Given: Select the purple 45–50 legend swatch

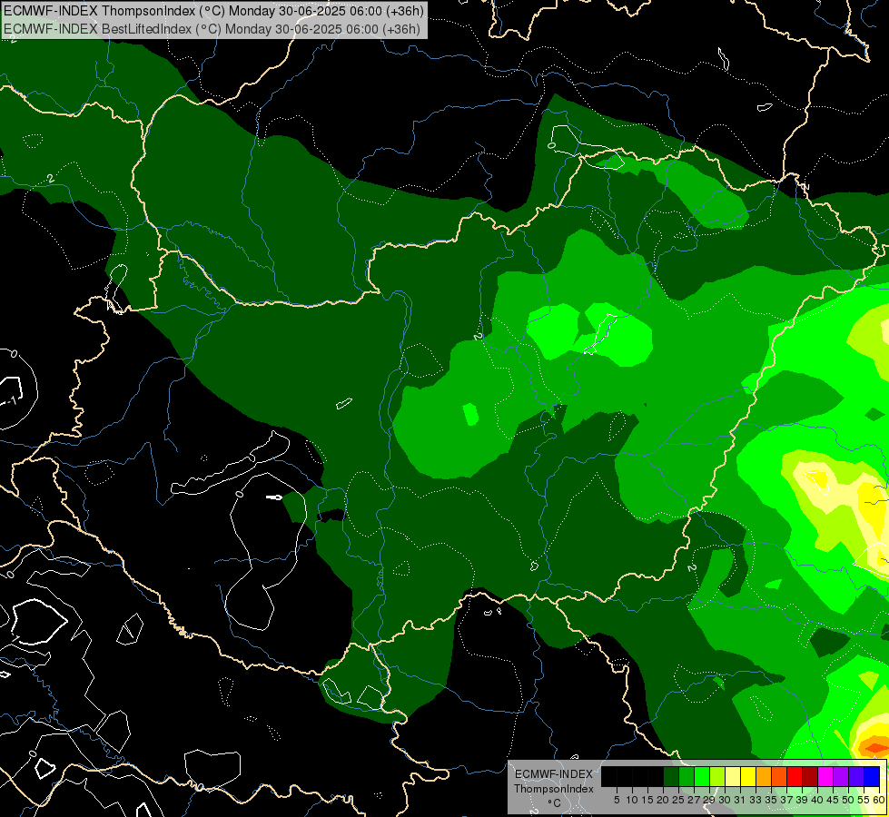Looking at the screenshot, I should pyautogui.click(x=841, y=777).
